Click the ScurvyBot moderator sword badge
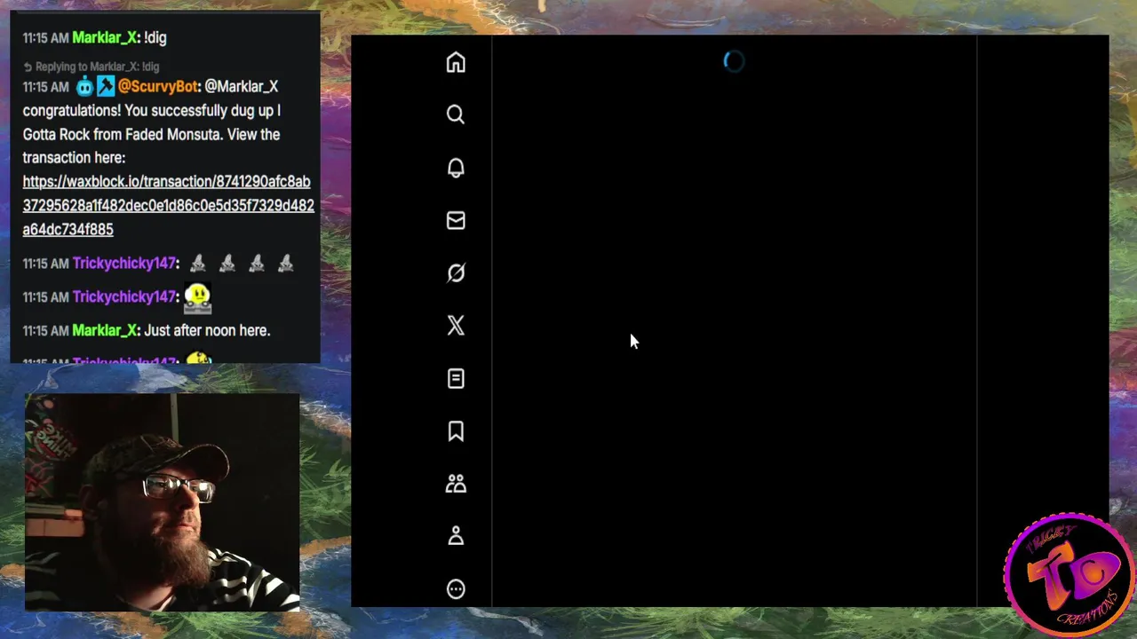Viewport: 1137px width, 639px height. tap(106, 86)
